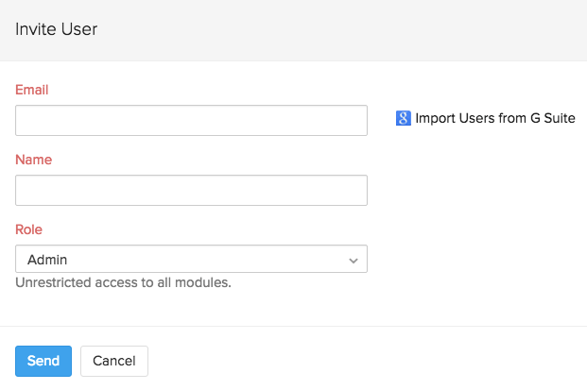Click the Google icon beside Import Users
The height and width of the screenshot is (390, 587).
(404, 119)
